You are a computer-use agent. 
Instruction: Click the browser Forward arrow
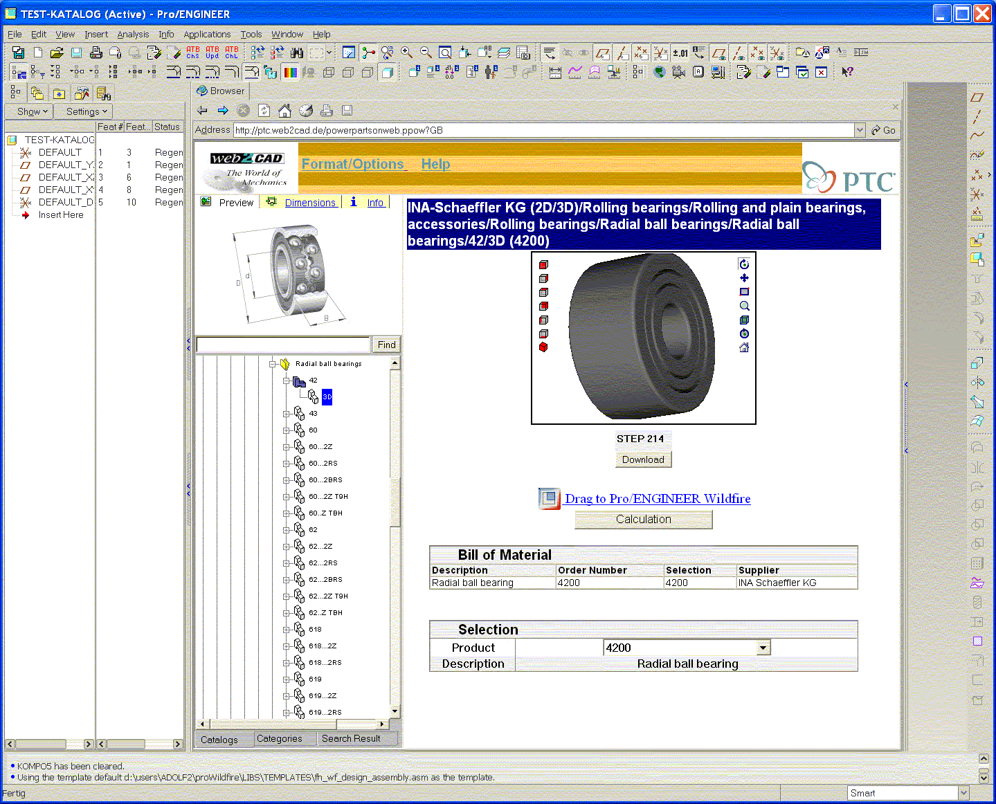pos(223,111)
